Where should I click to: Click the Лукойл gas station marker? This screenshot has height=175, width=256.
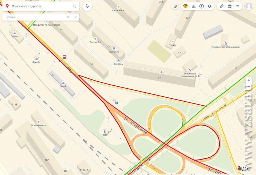coord(36,59)
